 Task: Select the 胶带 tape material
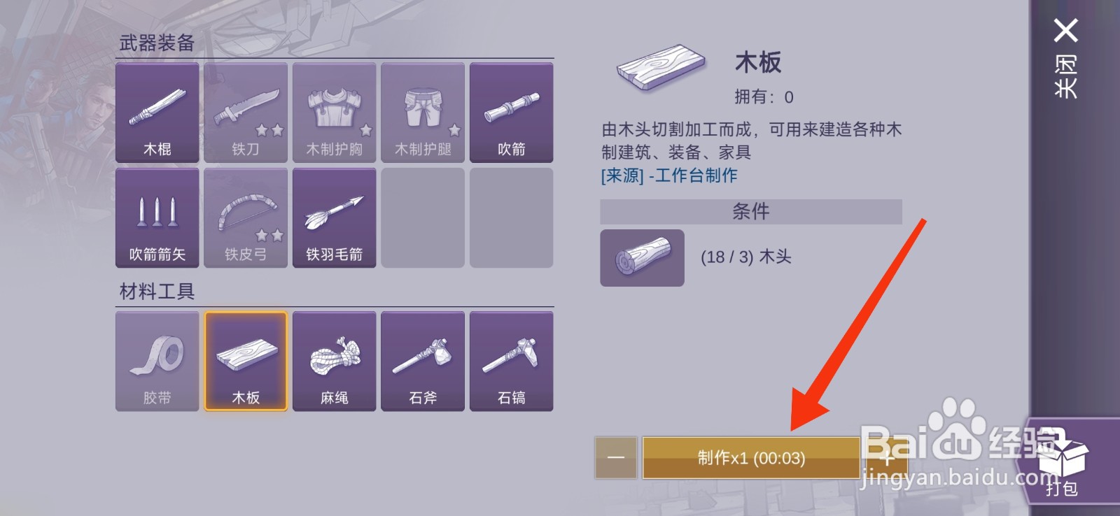point(157,361)
